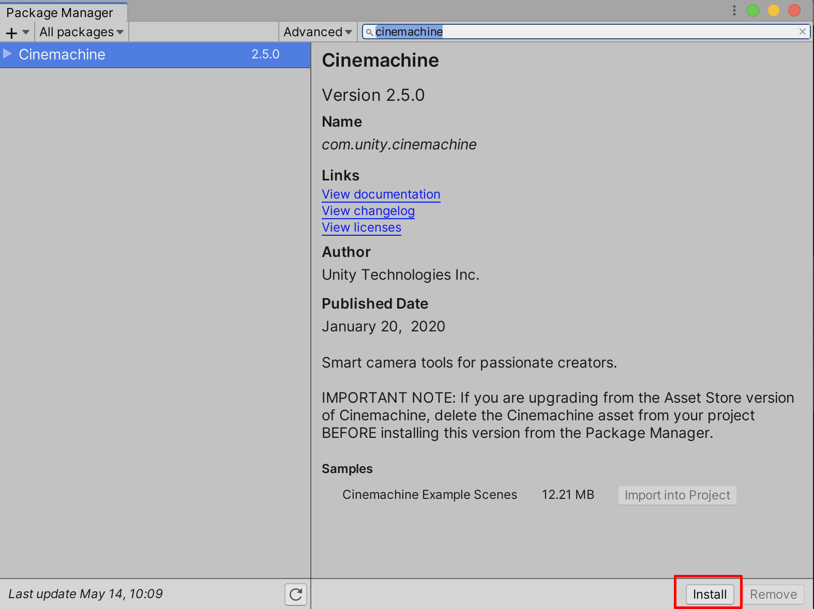Click the Last update May 14 status text

tap(85, 594)
